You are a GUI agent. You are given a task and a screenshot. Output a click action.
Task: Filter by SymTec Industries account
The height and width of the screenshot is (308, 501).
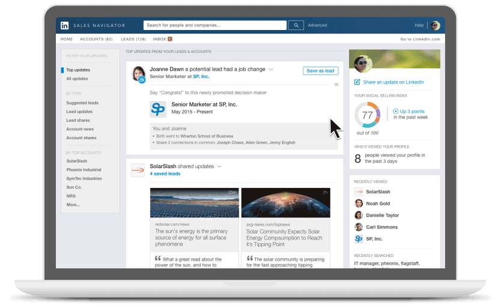point(84,178)
